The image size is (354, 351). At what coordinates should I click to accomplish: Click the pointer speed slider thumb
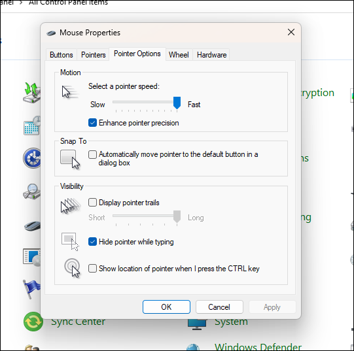pyautogui.click(x=177, y=103)
